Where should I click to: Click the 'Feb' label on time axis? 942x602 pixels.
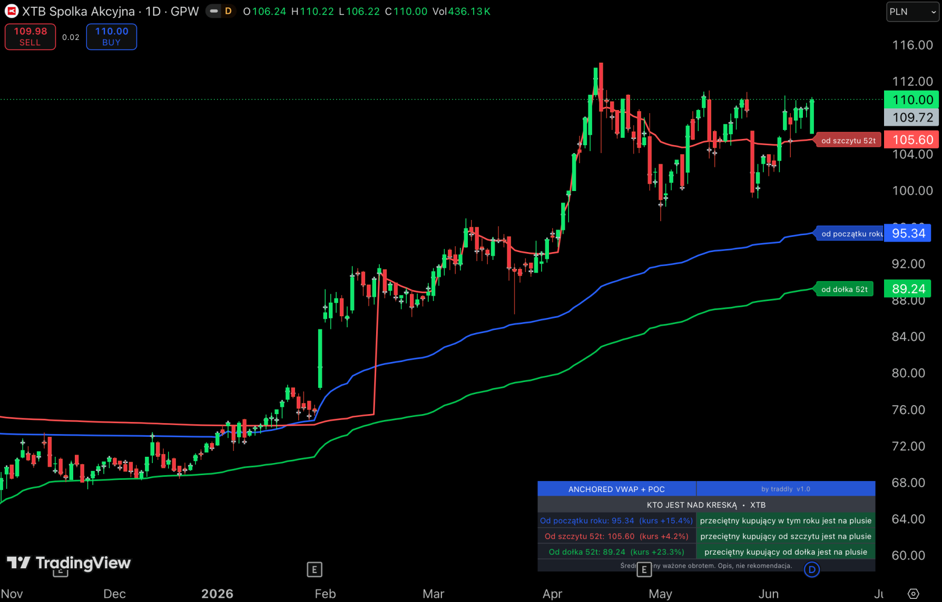click(325, 594)
